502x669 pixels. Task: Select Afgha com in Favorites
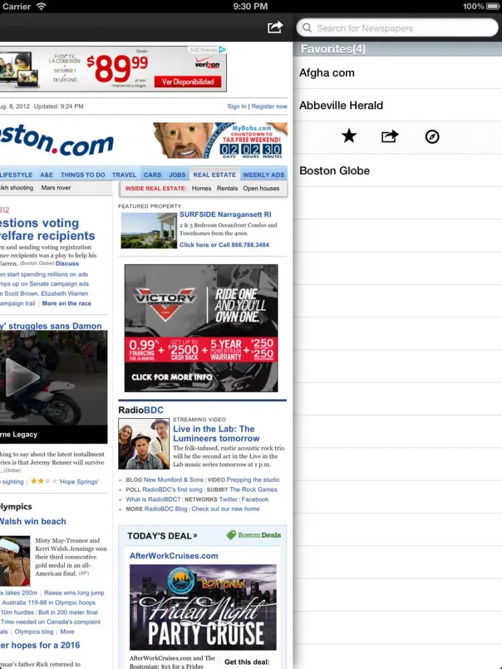[x=398, y=72]
